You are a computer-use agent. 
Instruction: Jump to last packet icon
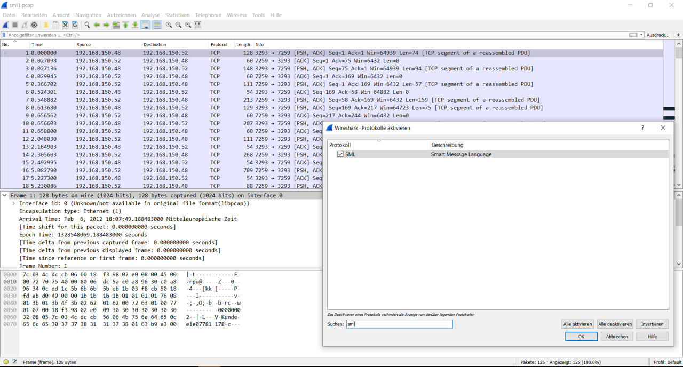coord(135,25)
